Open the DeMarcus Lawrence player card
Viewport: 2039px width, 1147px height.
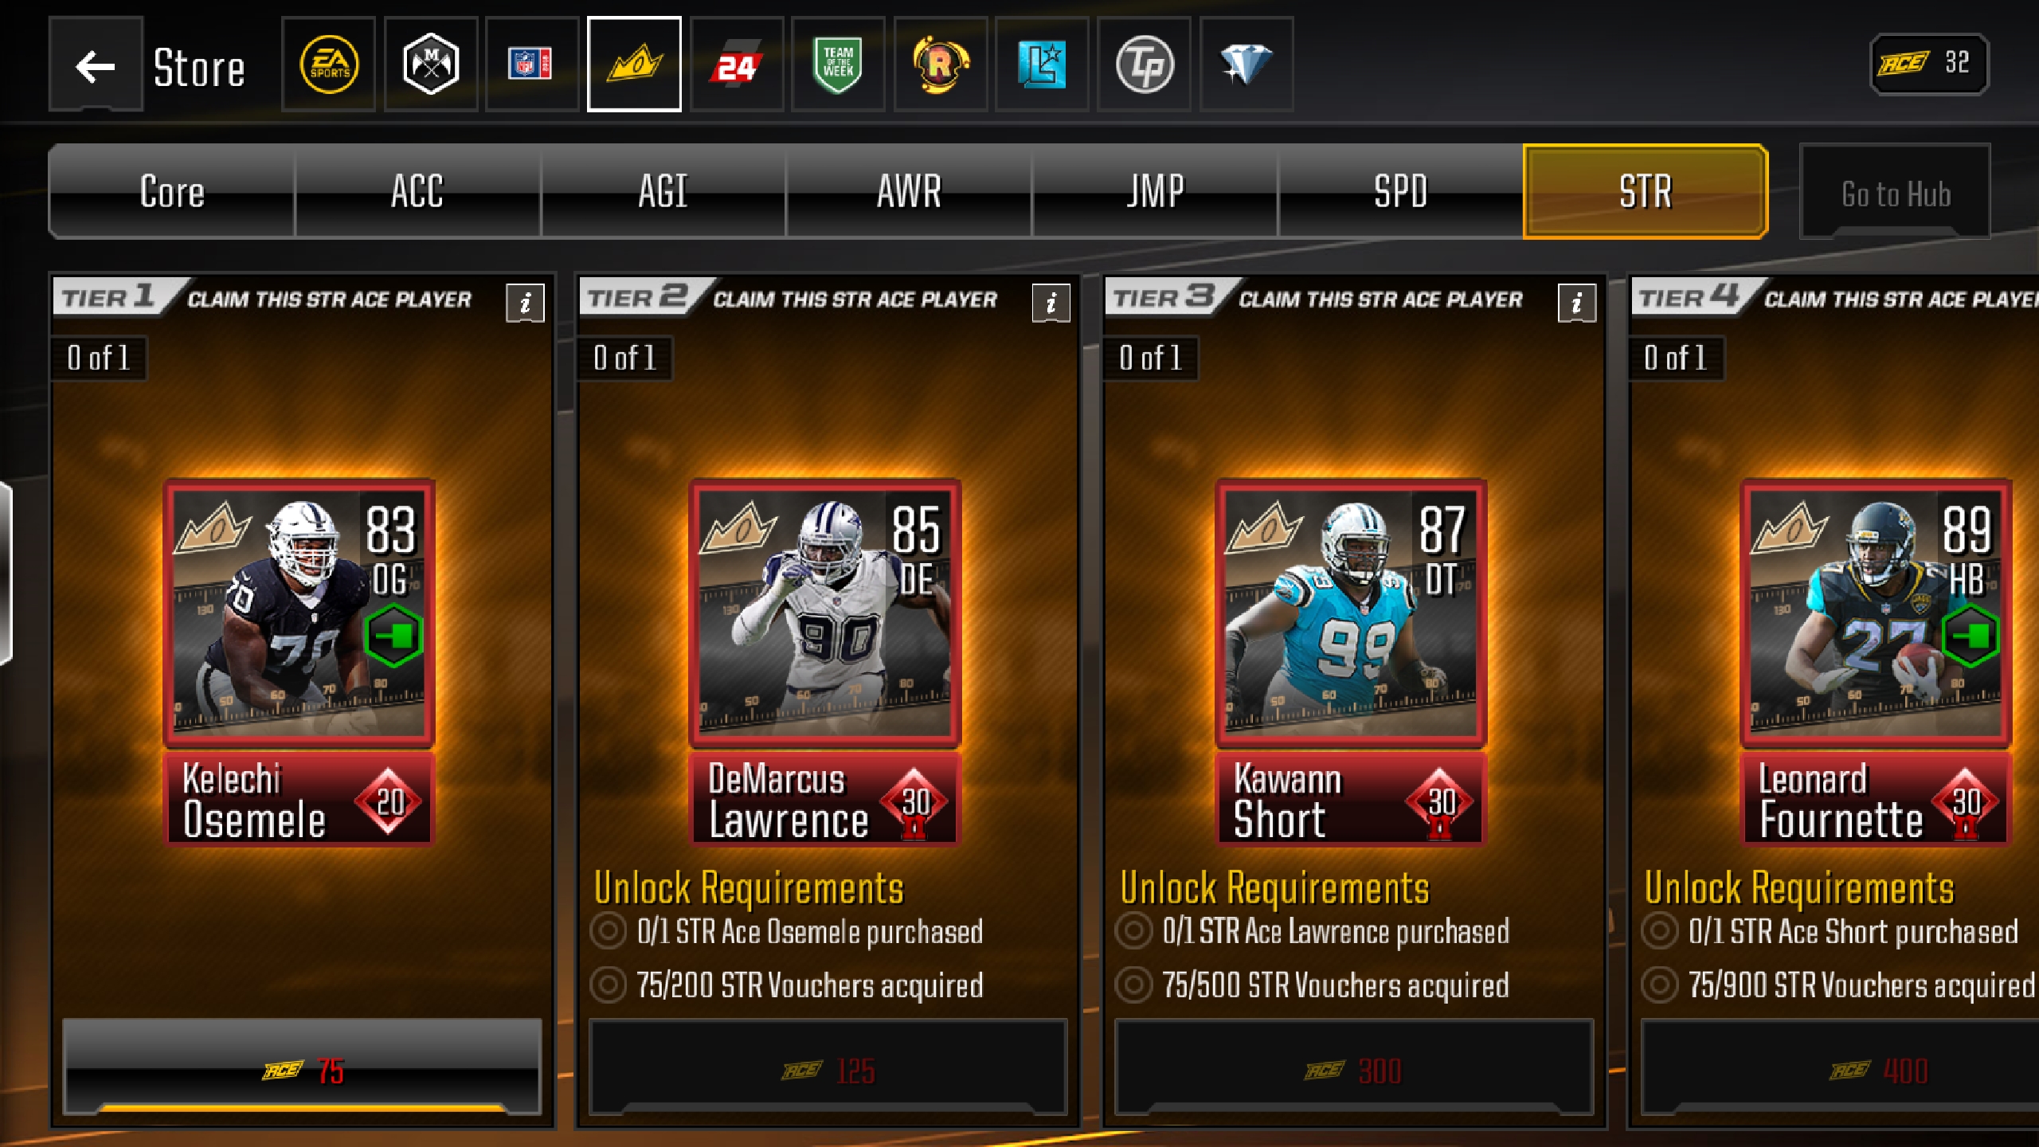tap(825, 661)
